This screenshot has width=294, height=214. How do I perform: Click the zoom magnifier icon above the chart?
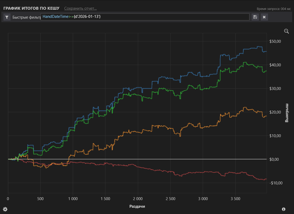tap(286, 31)
